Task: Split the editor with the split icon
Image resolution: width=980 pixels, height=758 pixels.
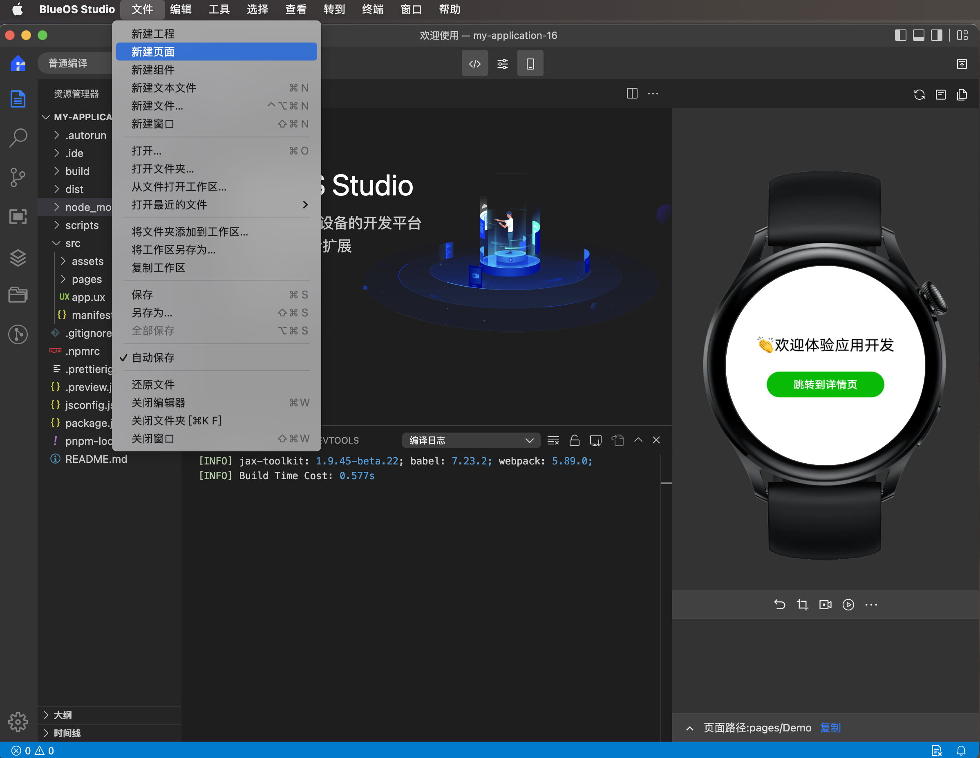Action: coord(632,93)
